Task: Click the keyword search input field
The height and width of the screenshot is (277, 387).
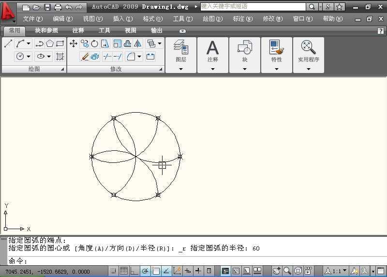Action: (253, 7)
